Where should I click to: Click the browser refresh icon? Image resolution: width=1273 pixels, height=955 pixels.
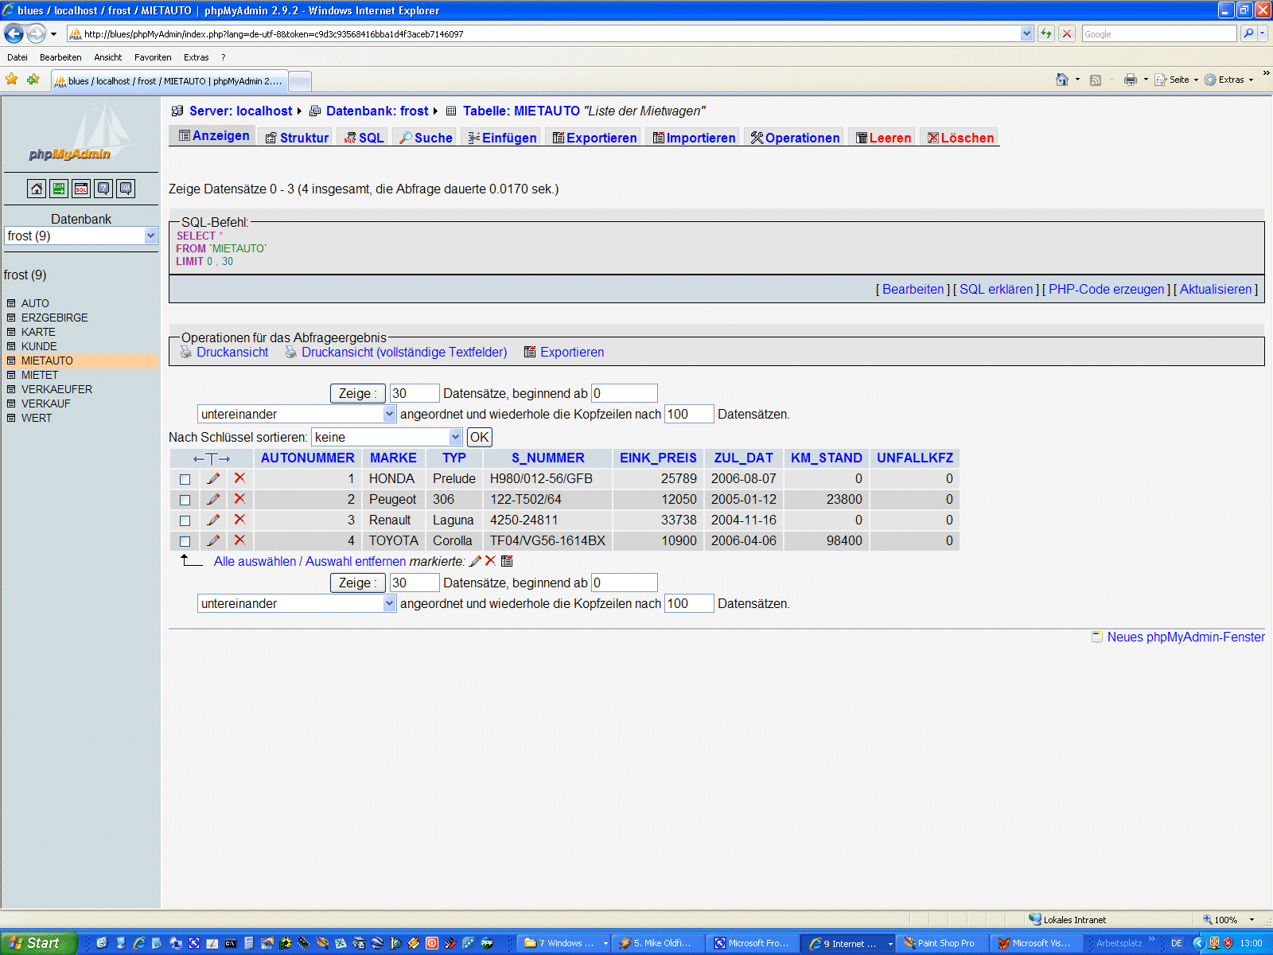1046,33
